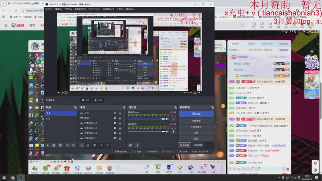Open OBS 视图(V) menu
Image resolution: width=322 pixels, height=181 pixels.
(x=68, y=9)
